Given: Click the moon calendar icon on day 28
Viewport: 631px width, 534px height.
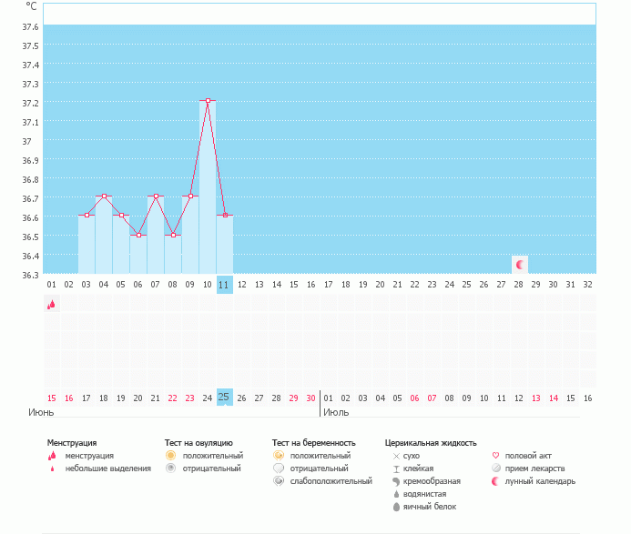Looking at the screenshot, I should click(520, 265).
